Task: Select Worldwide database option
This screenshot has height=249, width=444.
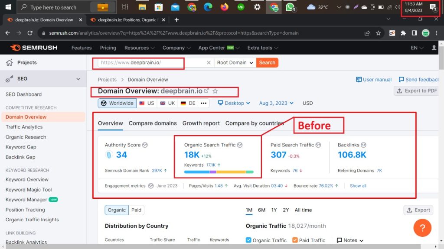Action: point(117,103)
